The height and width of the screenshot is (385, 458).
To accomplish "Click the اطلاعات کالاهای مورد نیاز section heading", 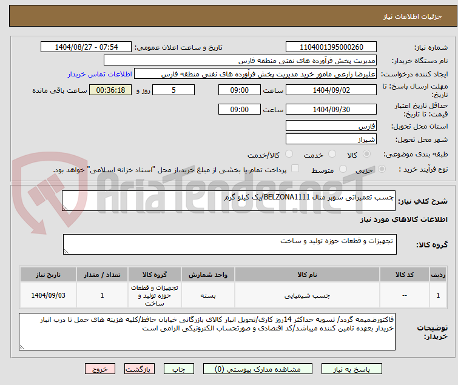I will [x=403, y=219].
